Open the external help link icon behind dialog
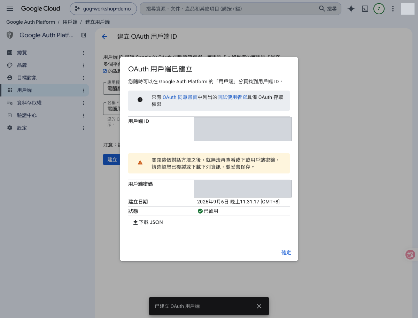The width and height of the screenshot is (418, 318). tap(105, 71)
